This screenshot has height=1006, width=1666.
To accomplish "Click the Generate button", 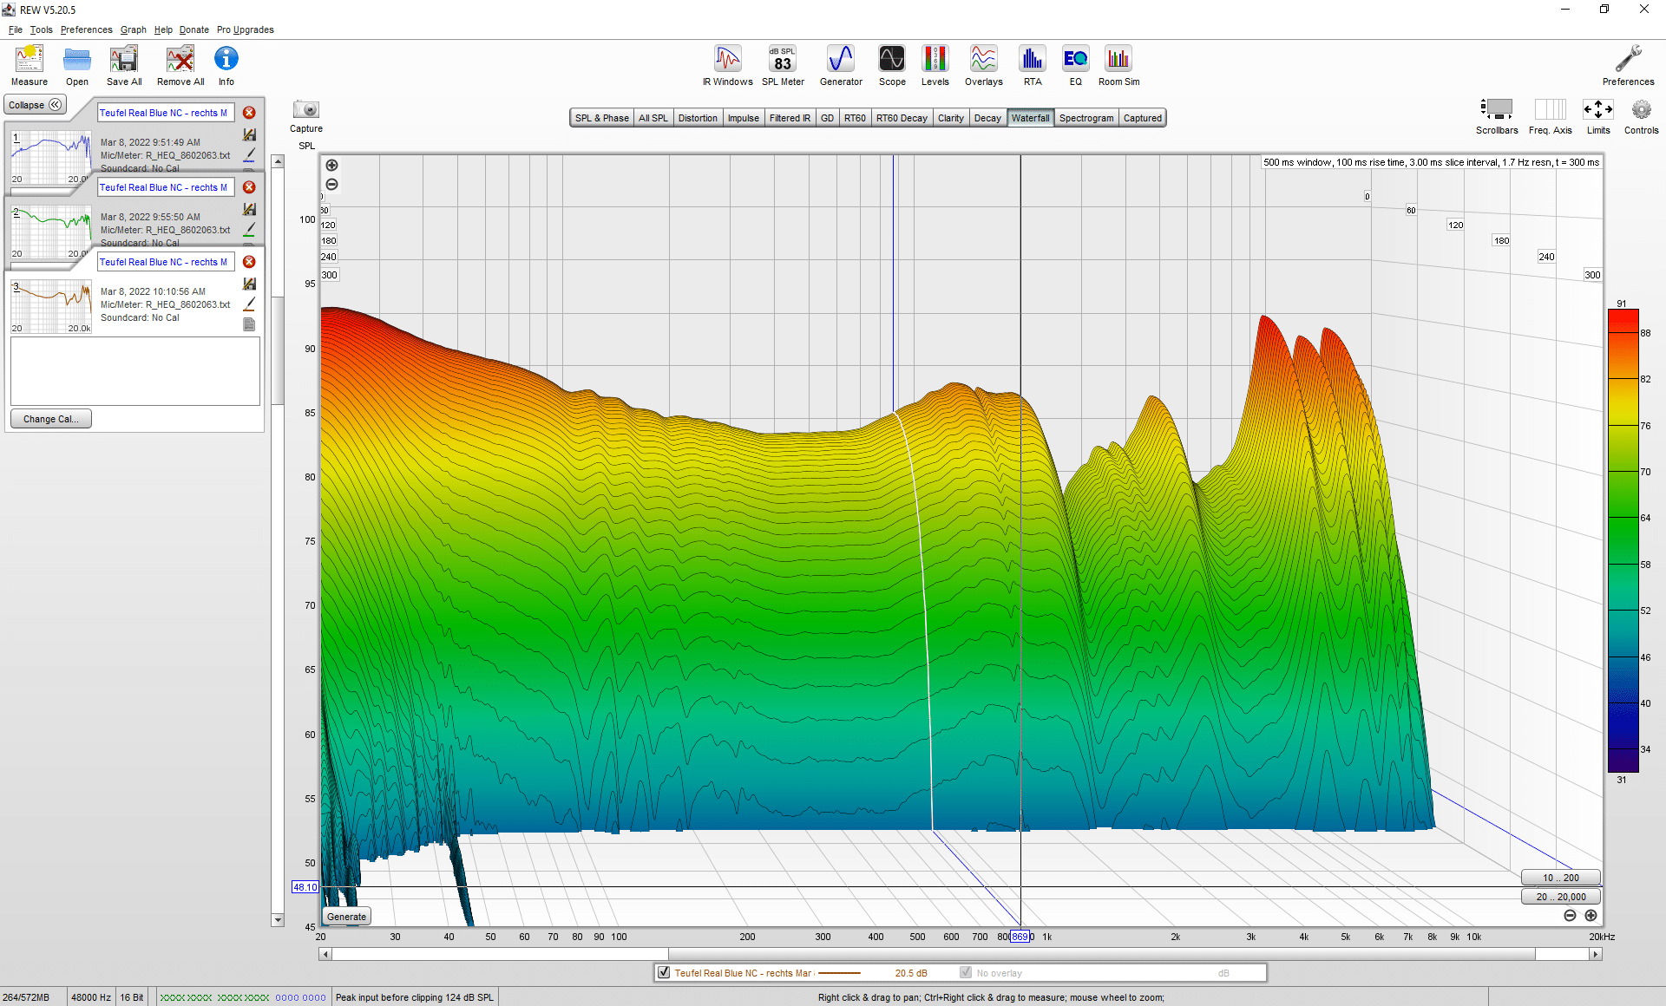I will (x=346, y=917).
